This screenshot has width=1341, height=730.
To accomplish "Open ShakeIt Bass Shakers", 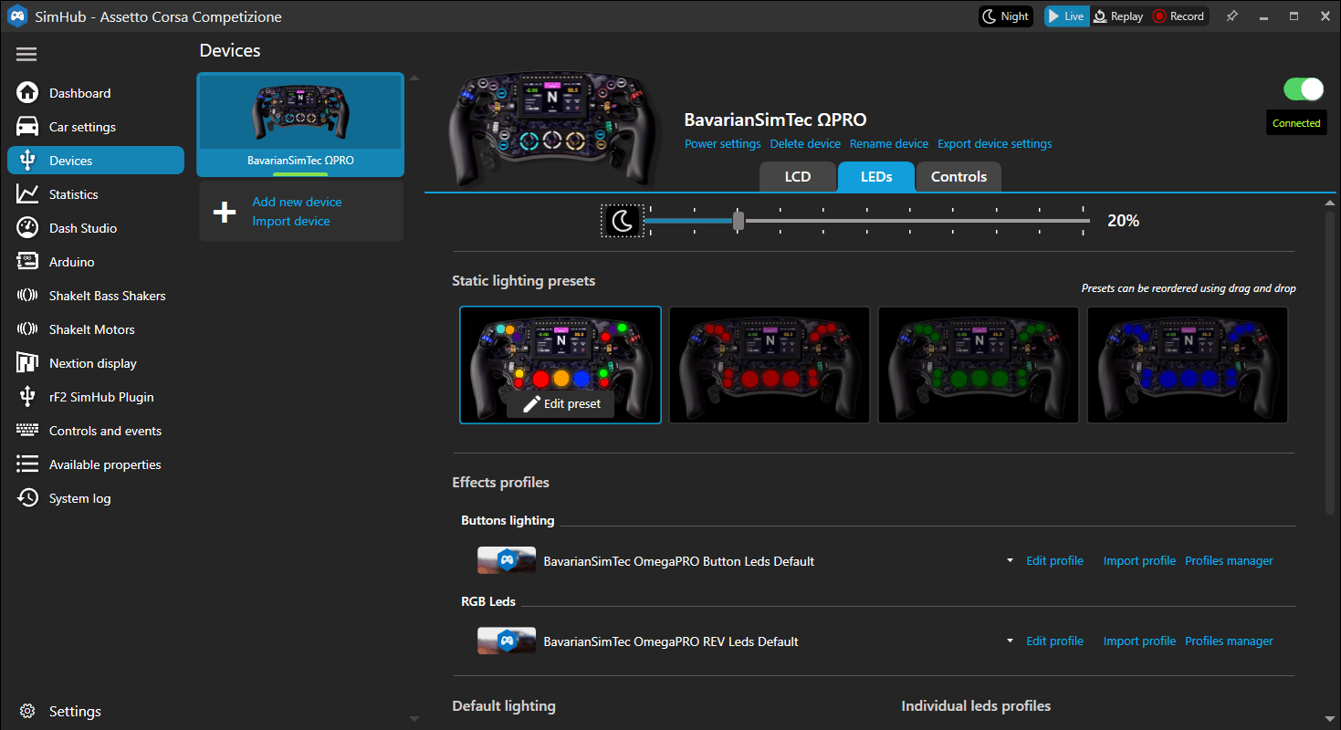I will tap(107, 296).
